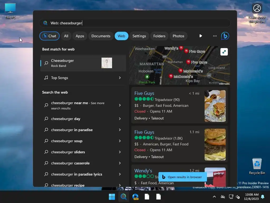Click Learn about this picture icon
This screenshot has height=203, width=270.
click(257, 13)
